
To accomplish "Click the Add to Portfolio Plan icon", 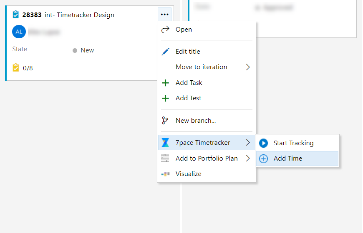I will tap(165, 158).
